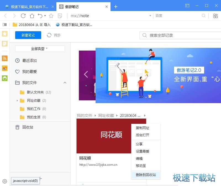Viewport: 221px width, 186px height.
Task: Open the extensions grid icon
Action: 215,16
